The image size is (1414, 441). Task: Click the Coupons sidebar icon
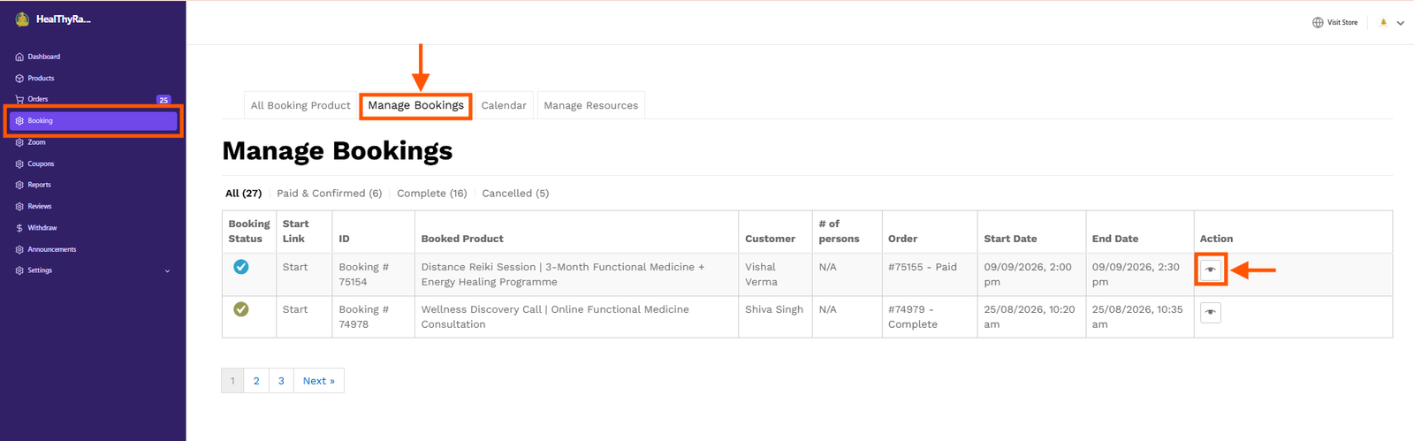[x=19, y=164]
